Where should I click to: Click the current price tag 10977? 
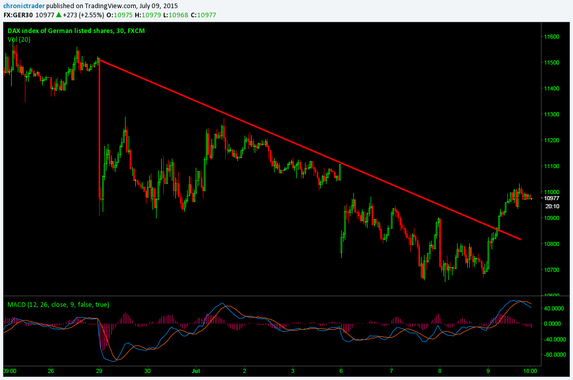(x=552, y=198)
